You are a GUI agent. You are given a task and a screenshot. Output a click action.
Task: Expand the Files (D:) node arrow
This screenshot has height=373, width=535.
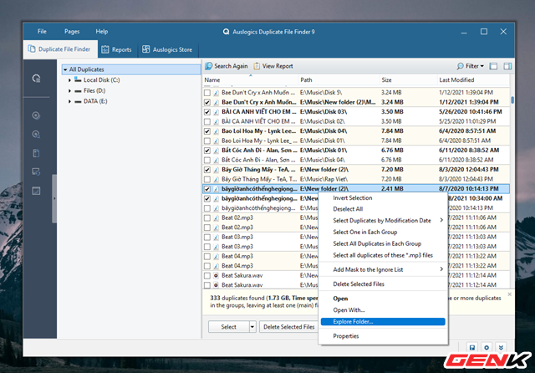pyautogui.click(x=69, y=91)
